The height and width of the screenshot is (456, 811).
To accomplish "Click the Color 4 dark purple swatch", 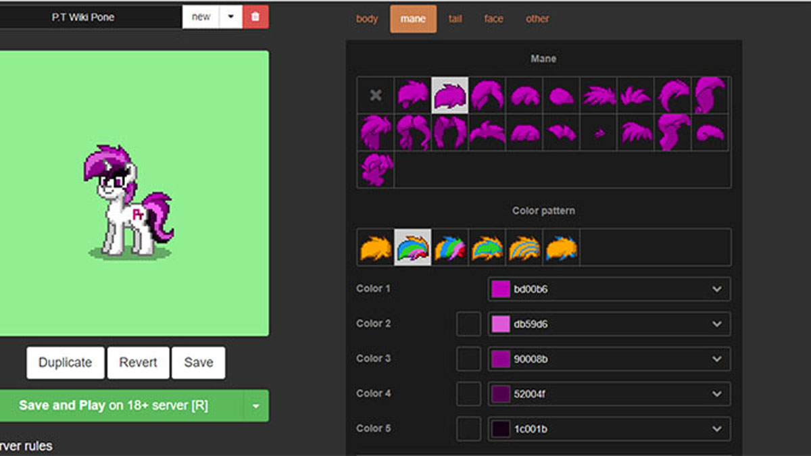I will (x=501, y=394).
